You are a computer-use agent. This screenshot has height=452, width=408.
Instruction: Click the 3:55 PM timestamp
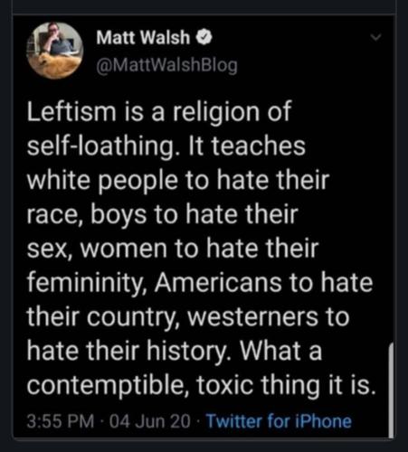click(x=61, y=421)
